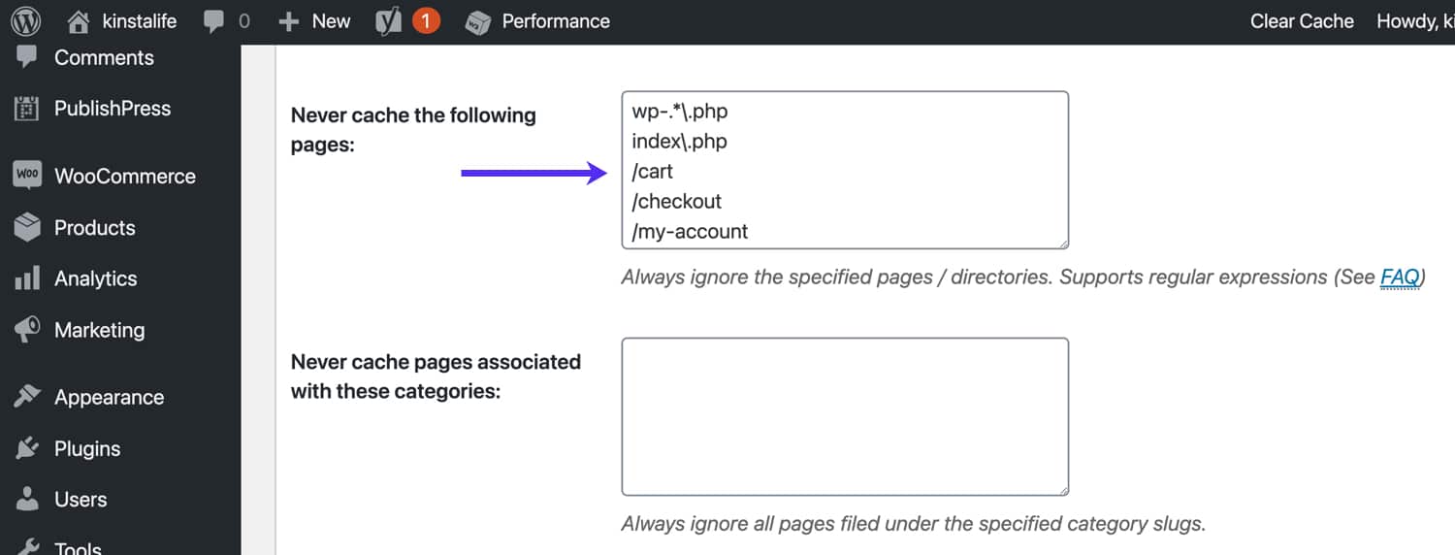Viewport: 1455px width, 555px height.
Task: Click inside the never cache pages textarea
Action: coord(844,170)
